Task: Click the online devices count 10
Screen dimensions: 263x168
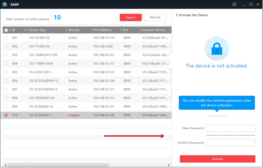Action: pos(57,17)
